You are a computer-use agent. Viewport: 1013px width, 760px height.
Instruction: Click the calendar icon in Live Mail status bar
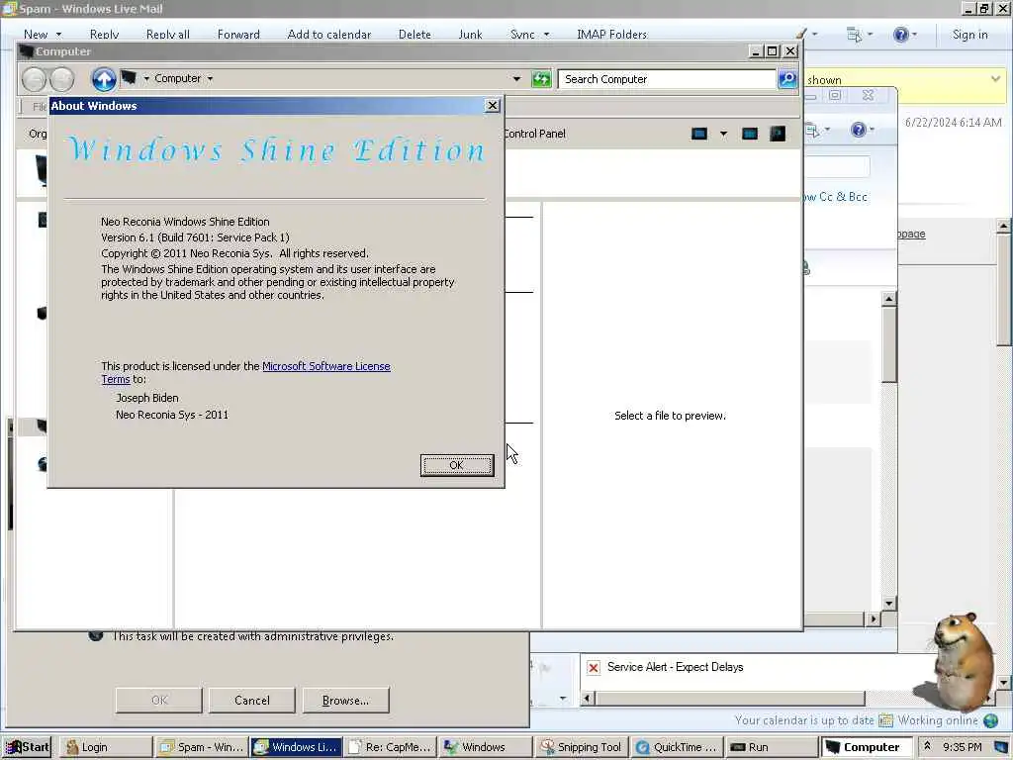point(885,720)
